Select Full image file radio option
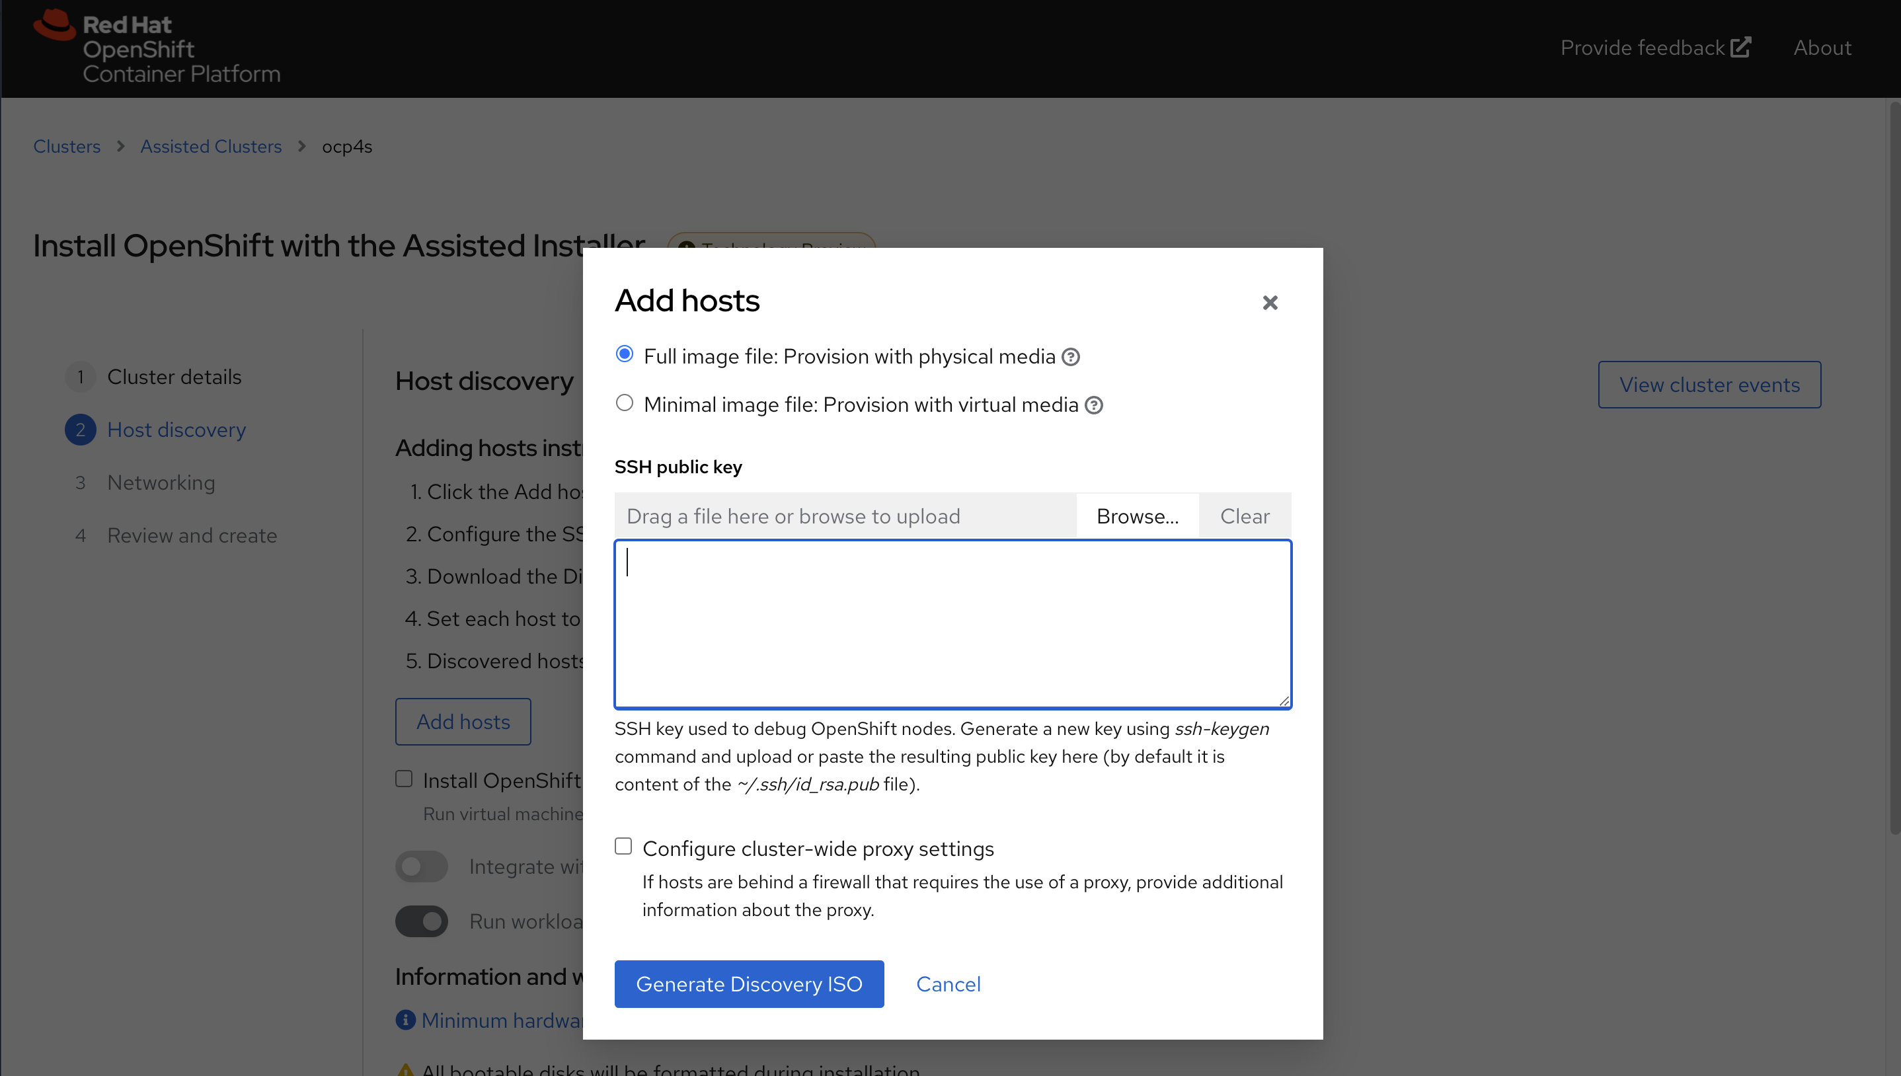Screen dimensions: 1901x1076 (x=625, y=355)
